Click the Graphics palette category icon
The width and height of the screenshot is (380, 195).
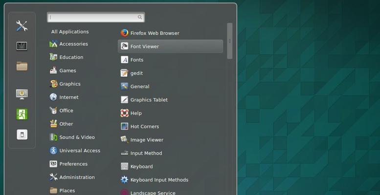click(x=53, y=84)
